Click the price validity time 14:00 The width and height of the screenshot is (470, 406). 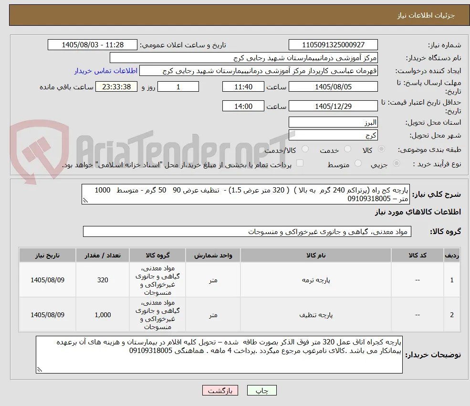(243, 106)
